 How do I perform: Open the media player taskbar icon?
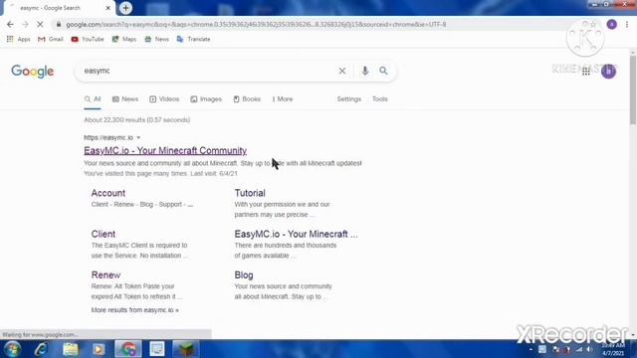pos(99,349)
